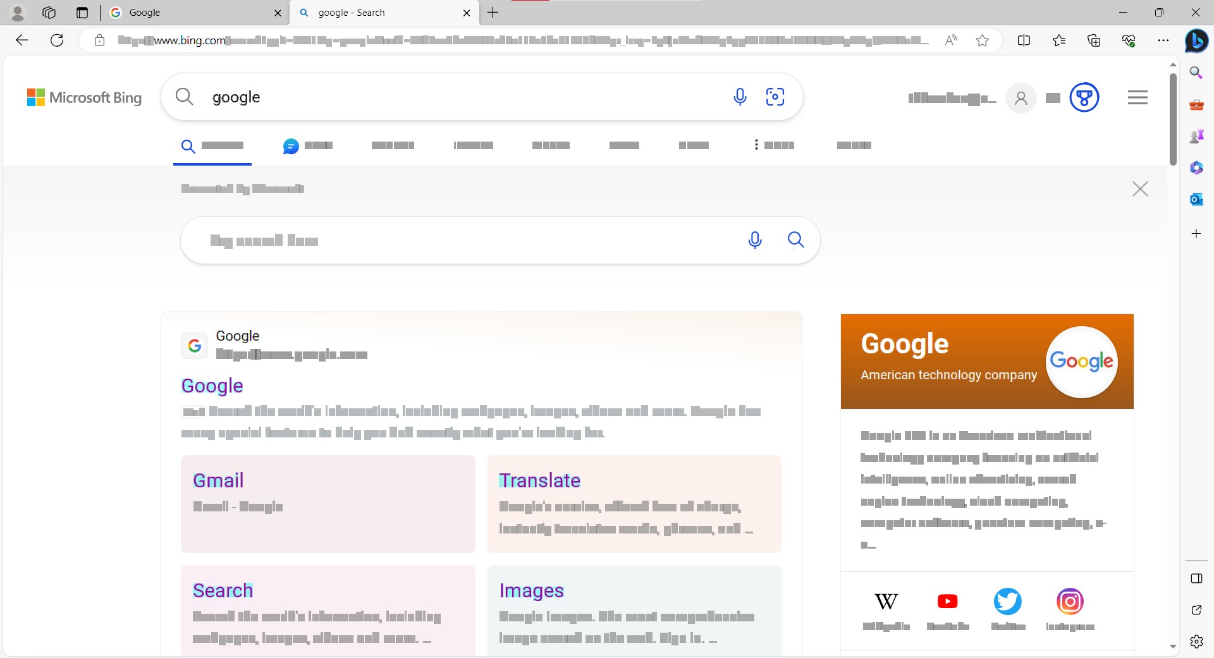Click the Microsoft Bing logo

(84, 97)
